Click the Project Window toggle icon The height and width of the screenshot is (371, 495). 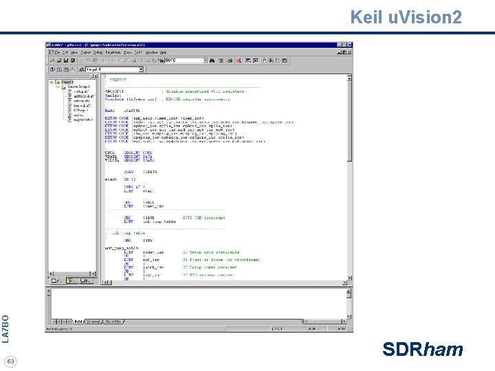[248, 60]
